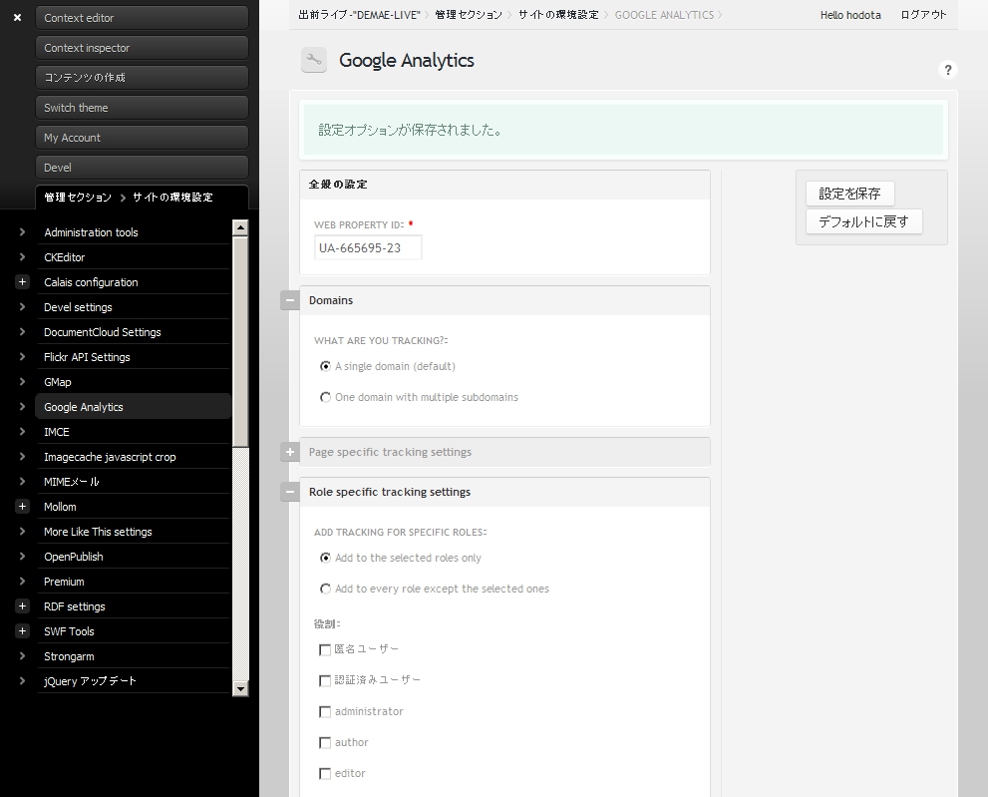Click the 設定を保存 save button
Image resolution: width=988 pixels, height=797 pixels.
[x=849, y=194]
